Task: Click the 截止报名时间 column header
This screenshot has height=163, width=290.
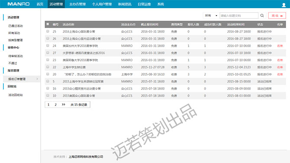Action: click(149, 24)
